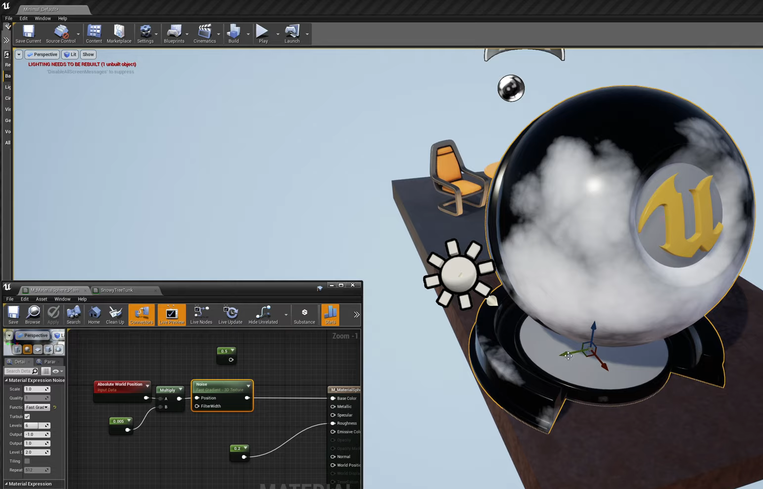The image size is (763, 489).
Task: Click the Base Color input pin
Action: pos(333,398)
